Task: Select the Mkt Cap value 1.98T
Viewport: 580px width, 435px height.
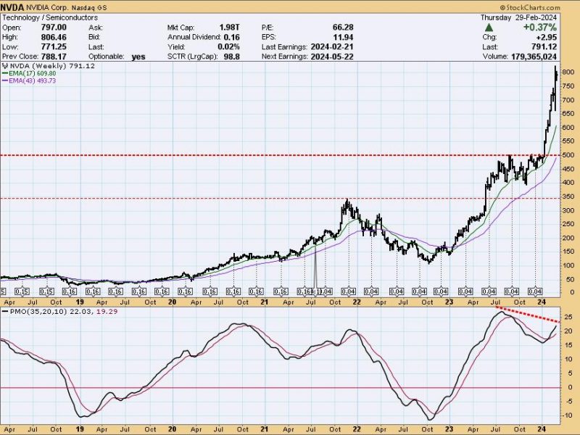Action: [229, 28]
